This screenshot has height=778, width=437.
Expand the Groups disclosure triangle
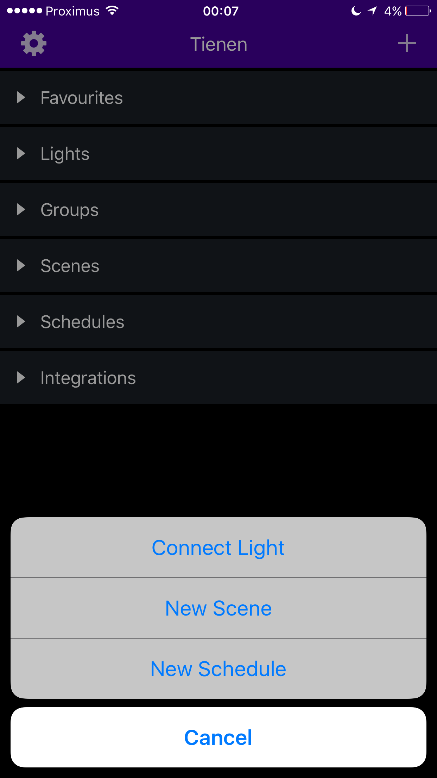pos(21,210)
